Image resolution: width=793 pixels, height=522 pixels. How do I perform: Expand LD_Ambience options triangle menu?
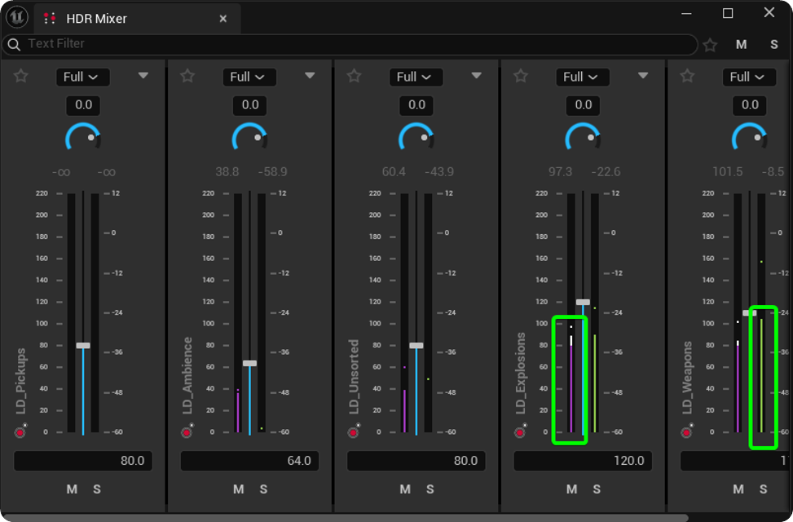pyautogui.click(x=310, y=75)
